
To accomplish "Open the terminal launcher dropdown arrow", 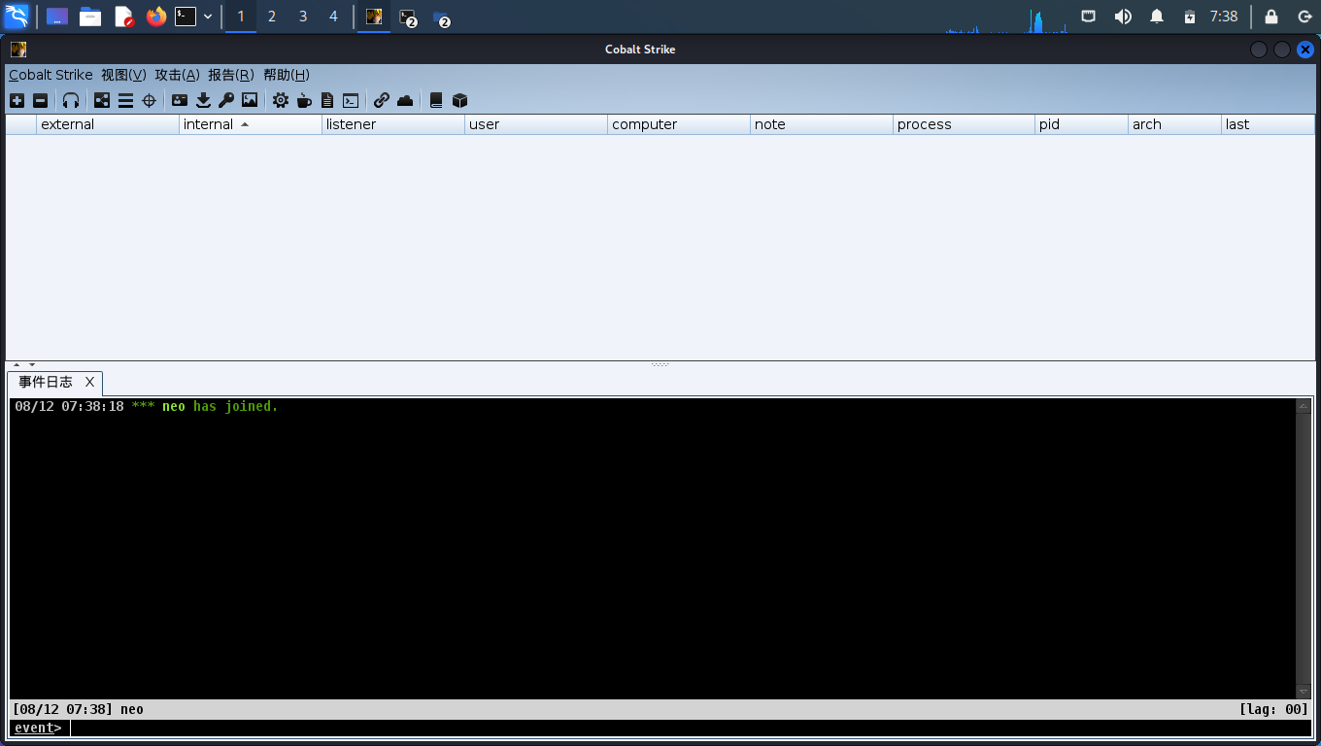I will tap(208, 17).
